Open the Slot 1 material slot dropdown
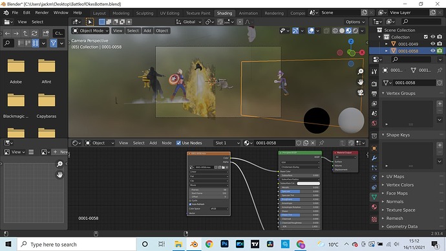Viewport: 446px width, 251px height. [227, 143]
